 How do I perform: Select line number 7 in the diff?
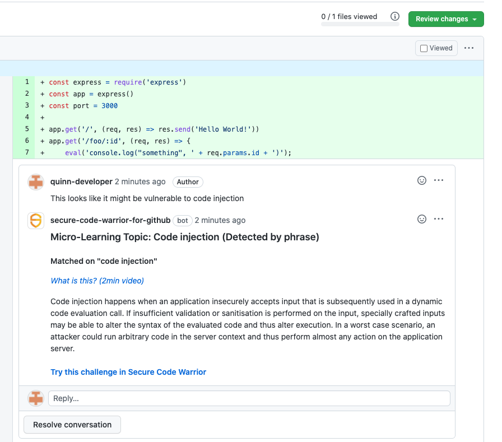[x=27, y=152]
